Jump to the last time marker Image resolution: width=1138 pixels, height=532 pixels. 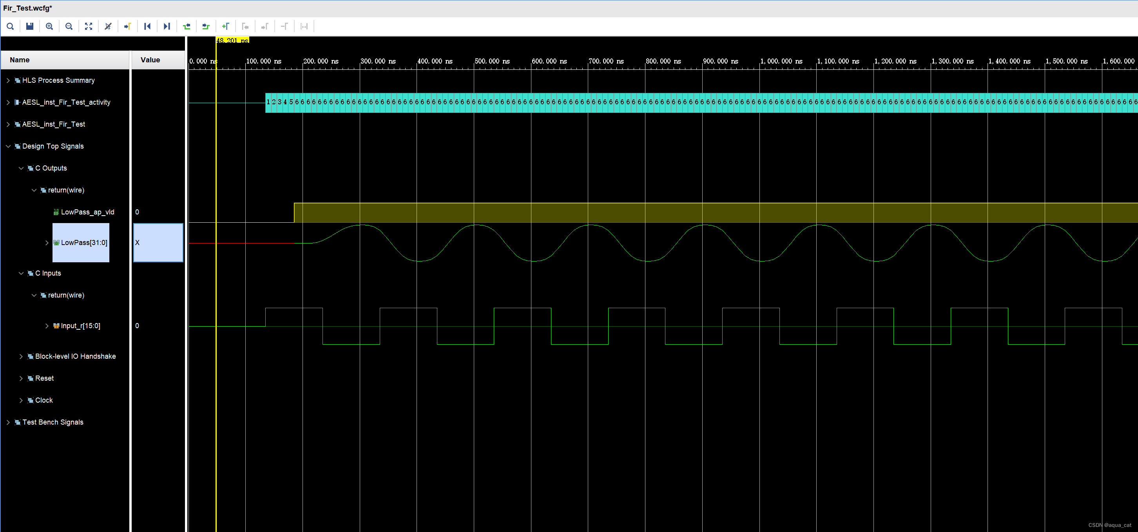tap(167, 27)
